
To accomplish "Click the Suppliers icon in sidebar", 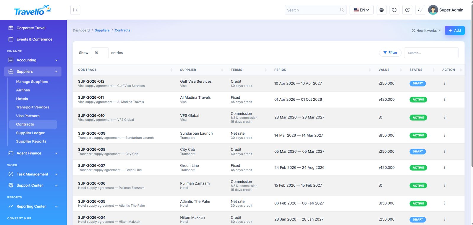I will click(x=11, y=71).
